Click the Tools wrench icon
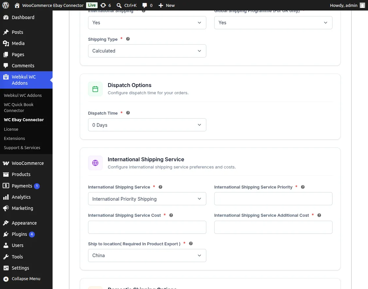 tap(6, 256)
